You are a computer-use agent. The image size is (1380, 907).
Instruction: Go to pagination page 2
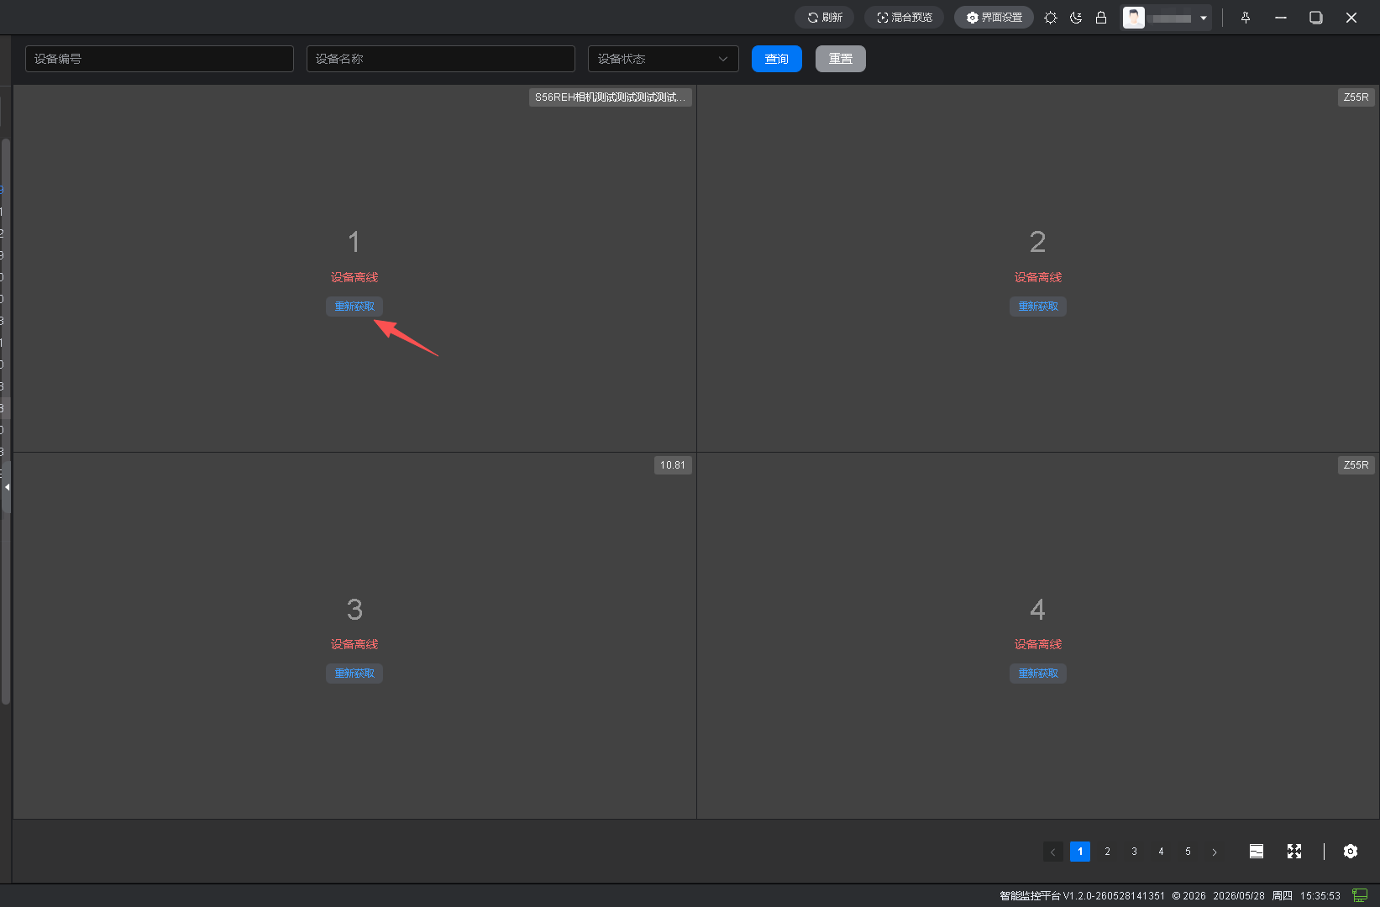(x=1107, y=852)
